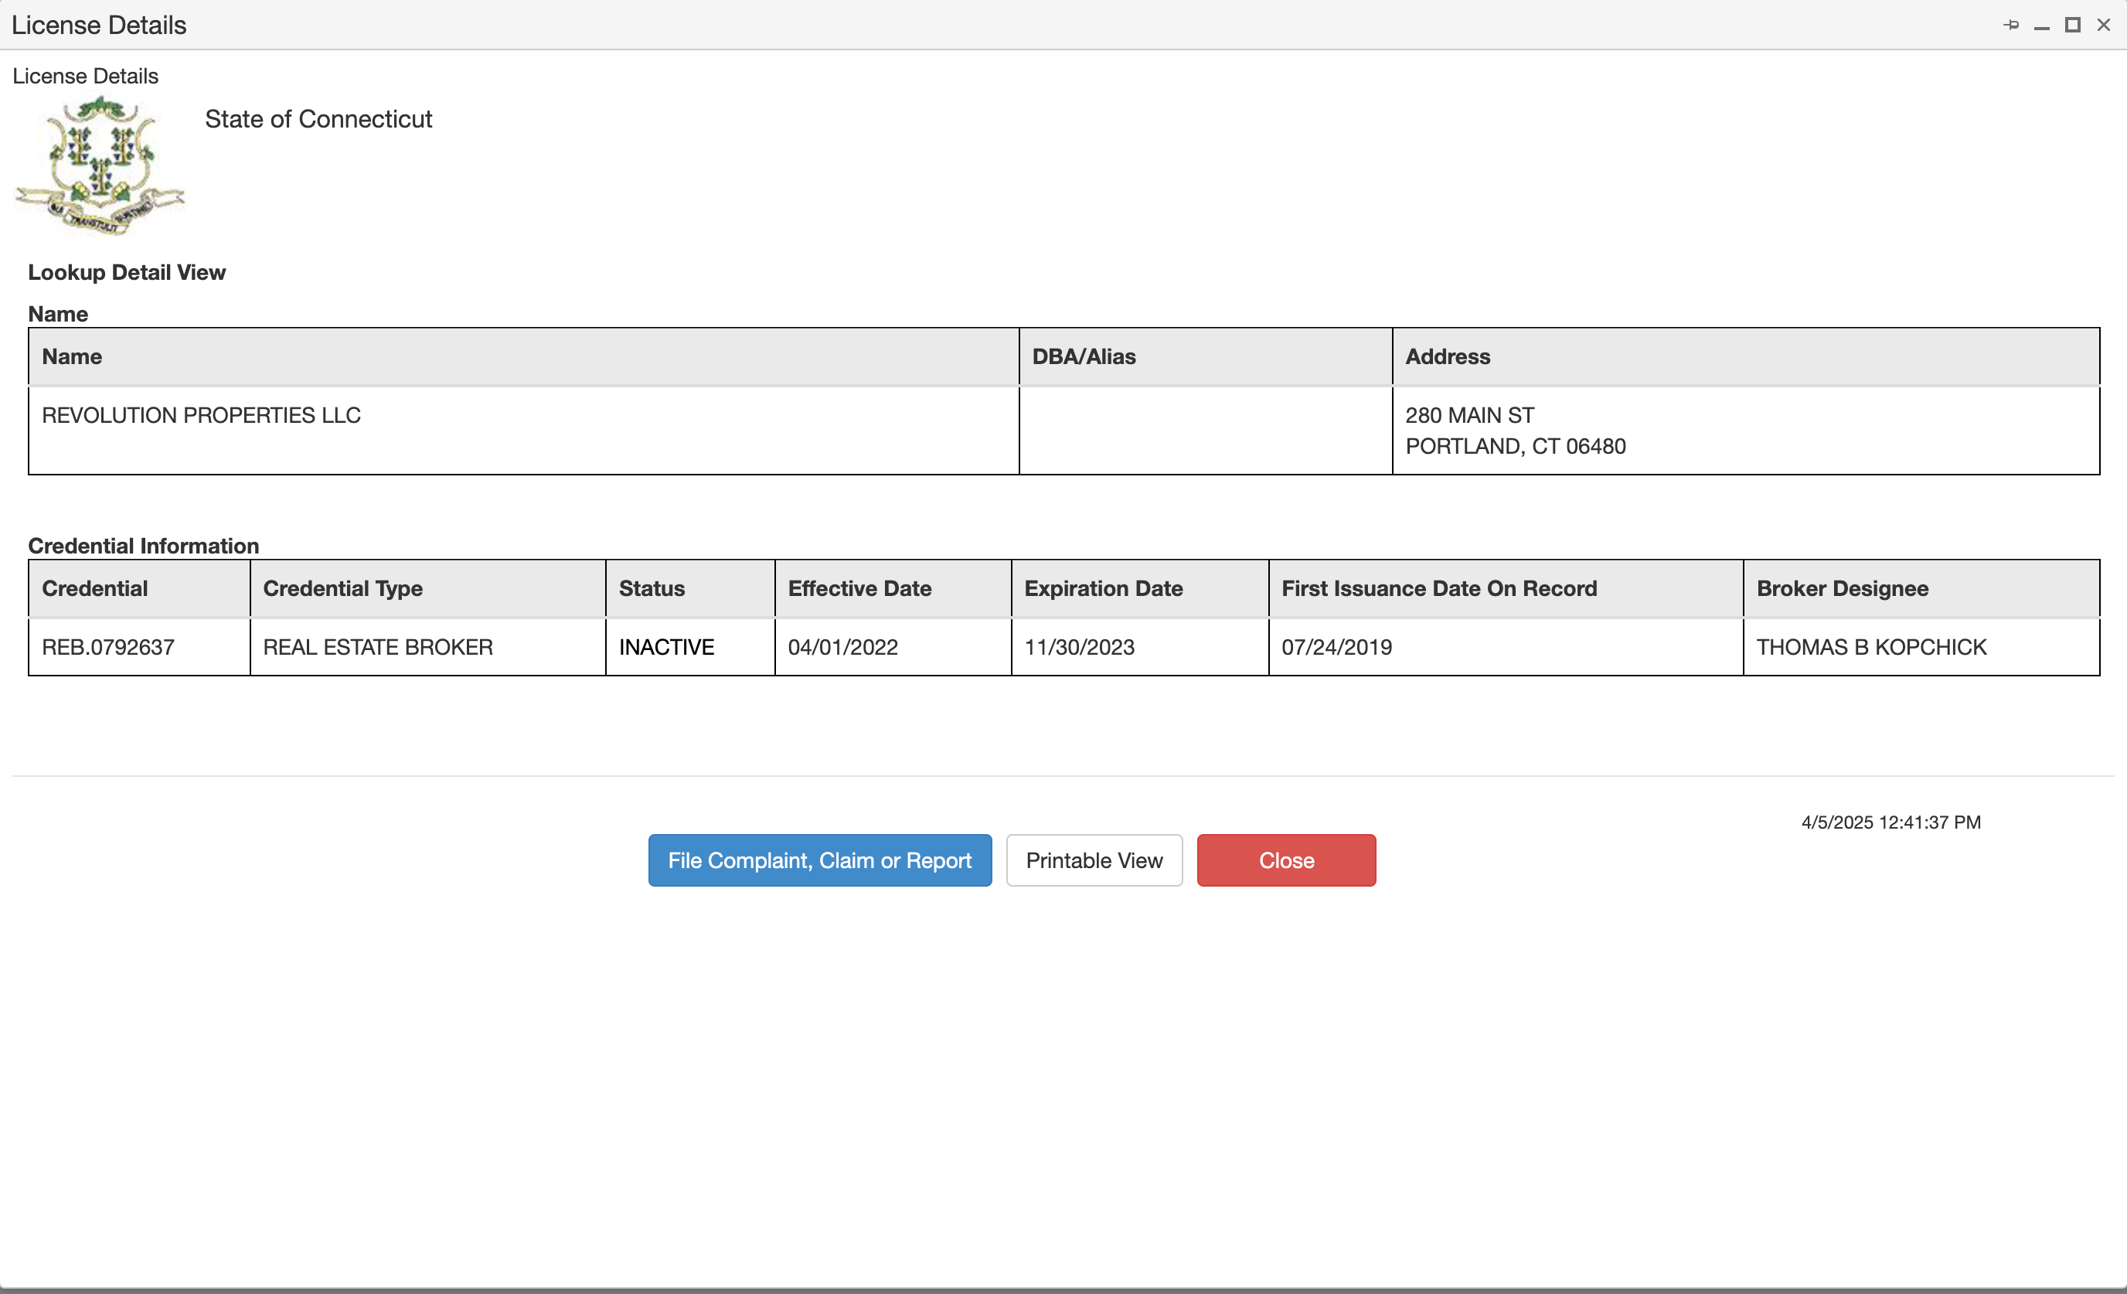This screenshot has height=1294, width=2127.
Task: Click the DBA/Alias column header
Action: [x=1084, y=356]
